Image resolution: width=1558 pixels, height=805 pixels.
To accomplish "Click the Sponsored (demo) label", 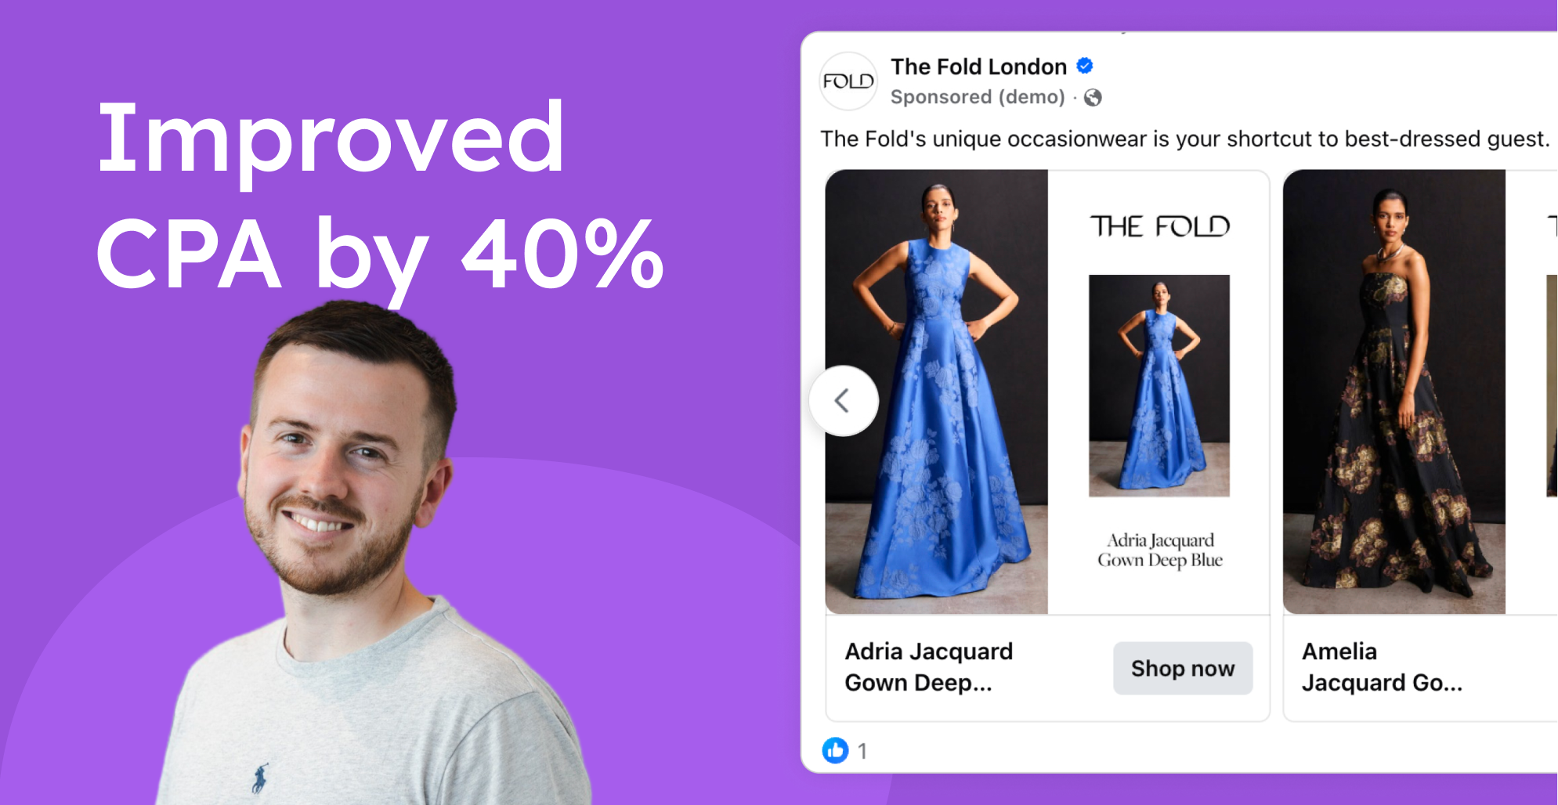I will 978,97.
